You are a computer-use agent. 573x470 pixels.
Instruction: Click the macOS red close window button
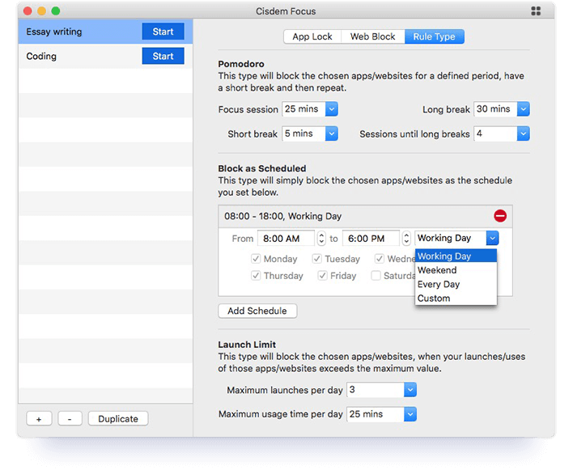(28, 11)
